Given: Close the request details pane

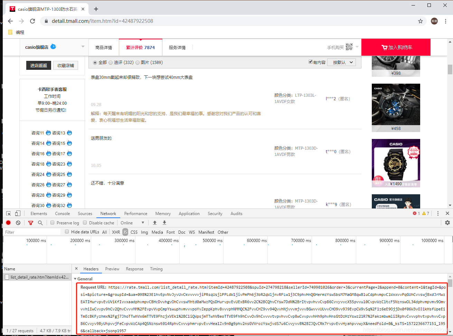Looking at the screenshot, I should (x=76, y=269).
